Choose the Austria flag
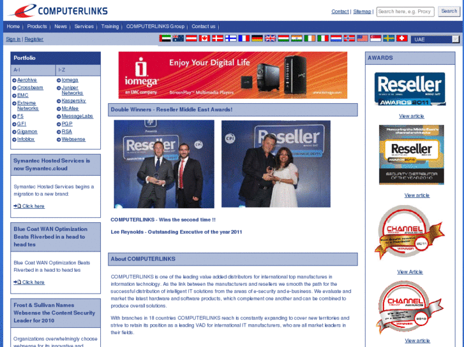The width and height of the screenshot is (464, 347). 191,38
